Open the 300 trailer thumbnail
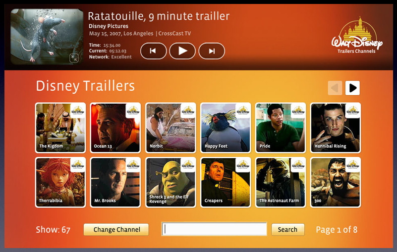Viewport: 397px width, 252px height. [336, 182]
